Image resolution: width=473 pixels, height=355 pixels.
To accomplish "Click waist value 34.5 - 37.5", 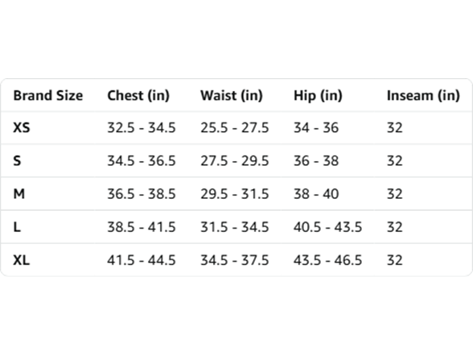I will 235,260.
